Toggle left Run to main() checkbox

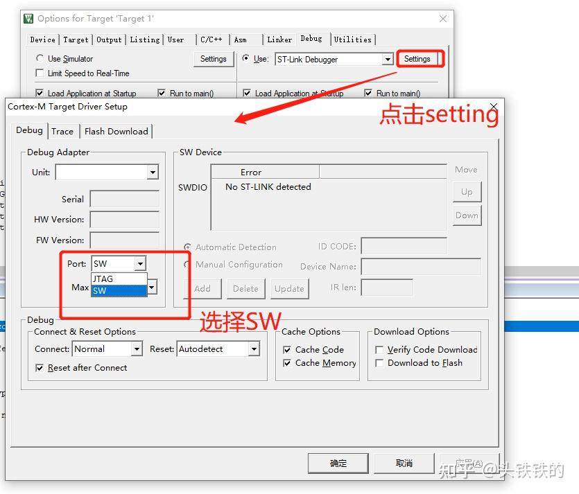(x=162, y=93)
